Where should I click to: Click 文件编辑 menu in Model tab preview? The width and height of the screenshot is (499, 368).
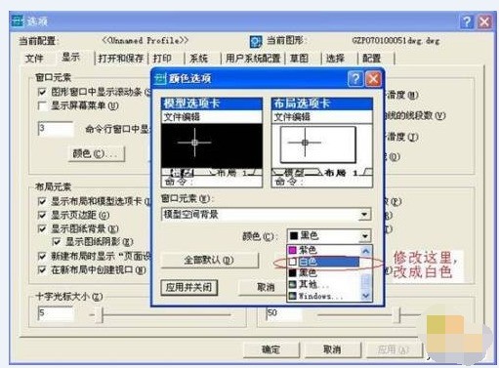pyautogui.click(x=182, y=117)
